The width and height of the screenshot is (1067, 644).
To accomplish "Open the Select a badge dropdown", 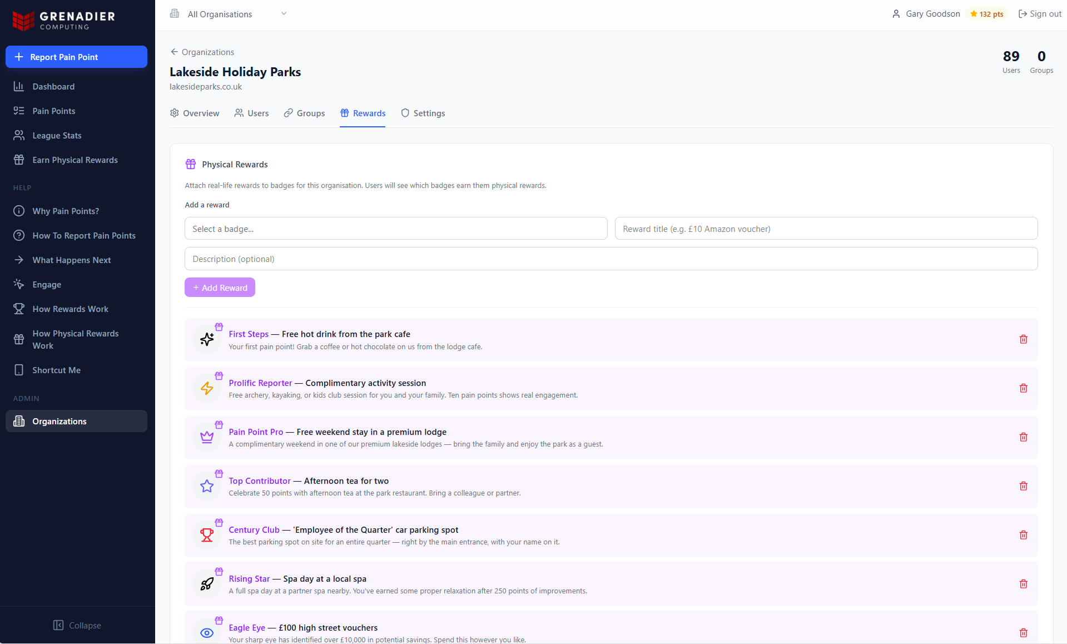I will coord(395,229).
